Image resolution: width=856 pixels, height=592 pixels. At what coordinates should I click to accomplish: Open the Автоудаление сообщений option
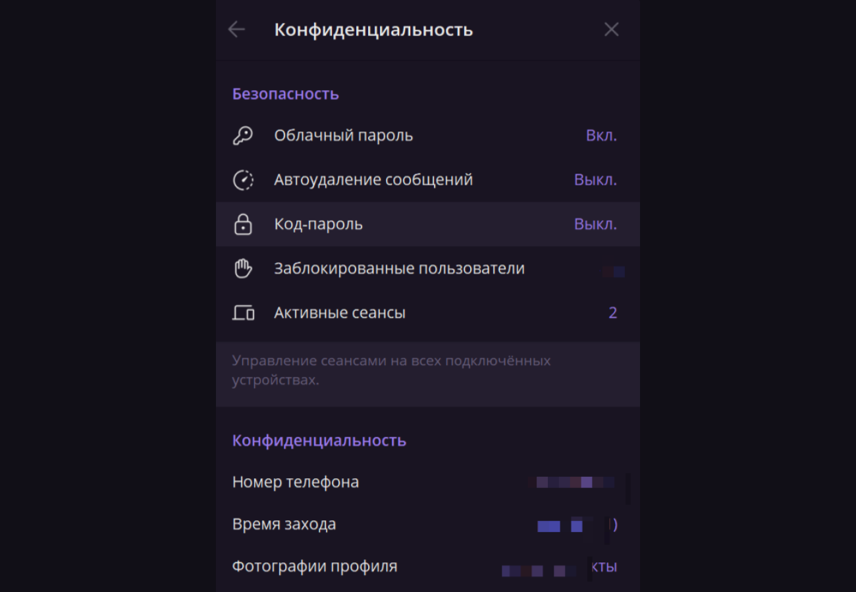tap(428, 180)
